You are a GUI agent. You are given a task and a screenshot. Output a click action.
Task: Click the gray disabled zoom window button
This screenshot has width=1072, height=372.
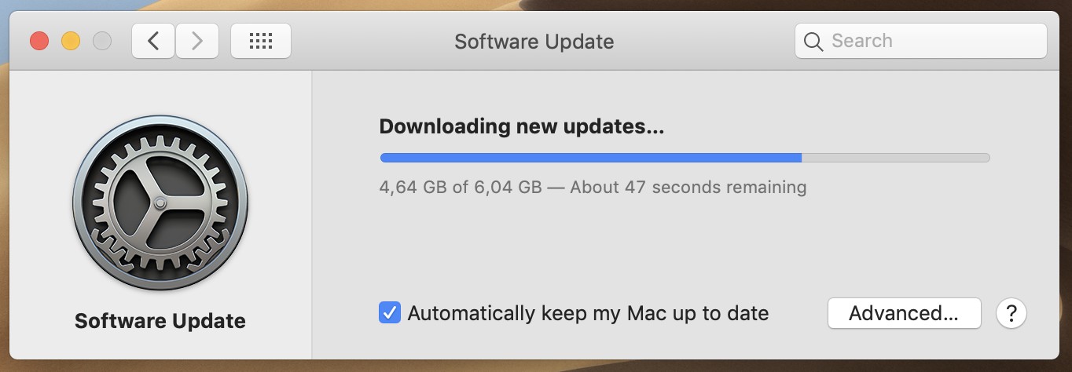tap(102, 41)
